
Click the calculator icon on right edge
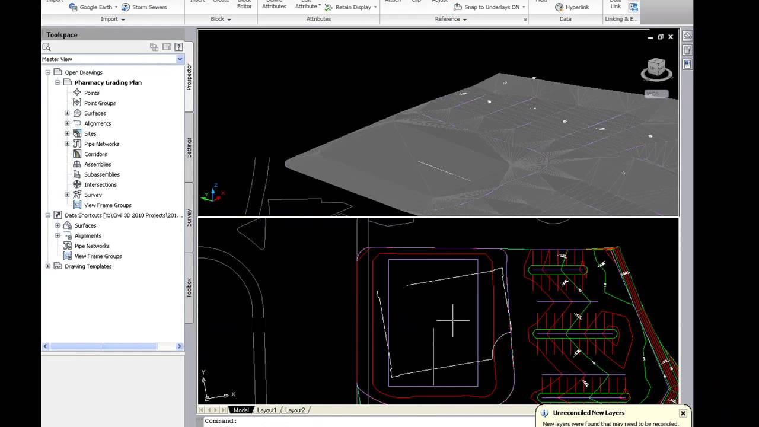coord(687,50)
